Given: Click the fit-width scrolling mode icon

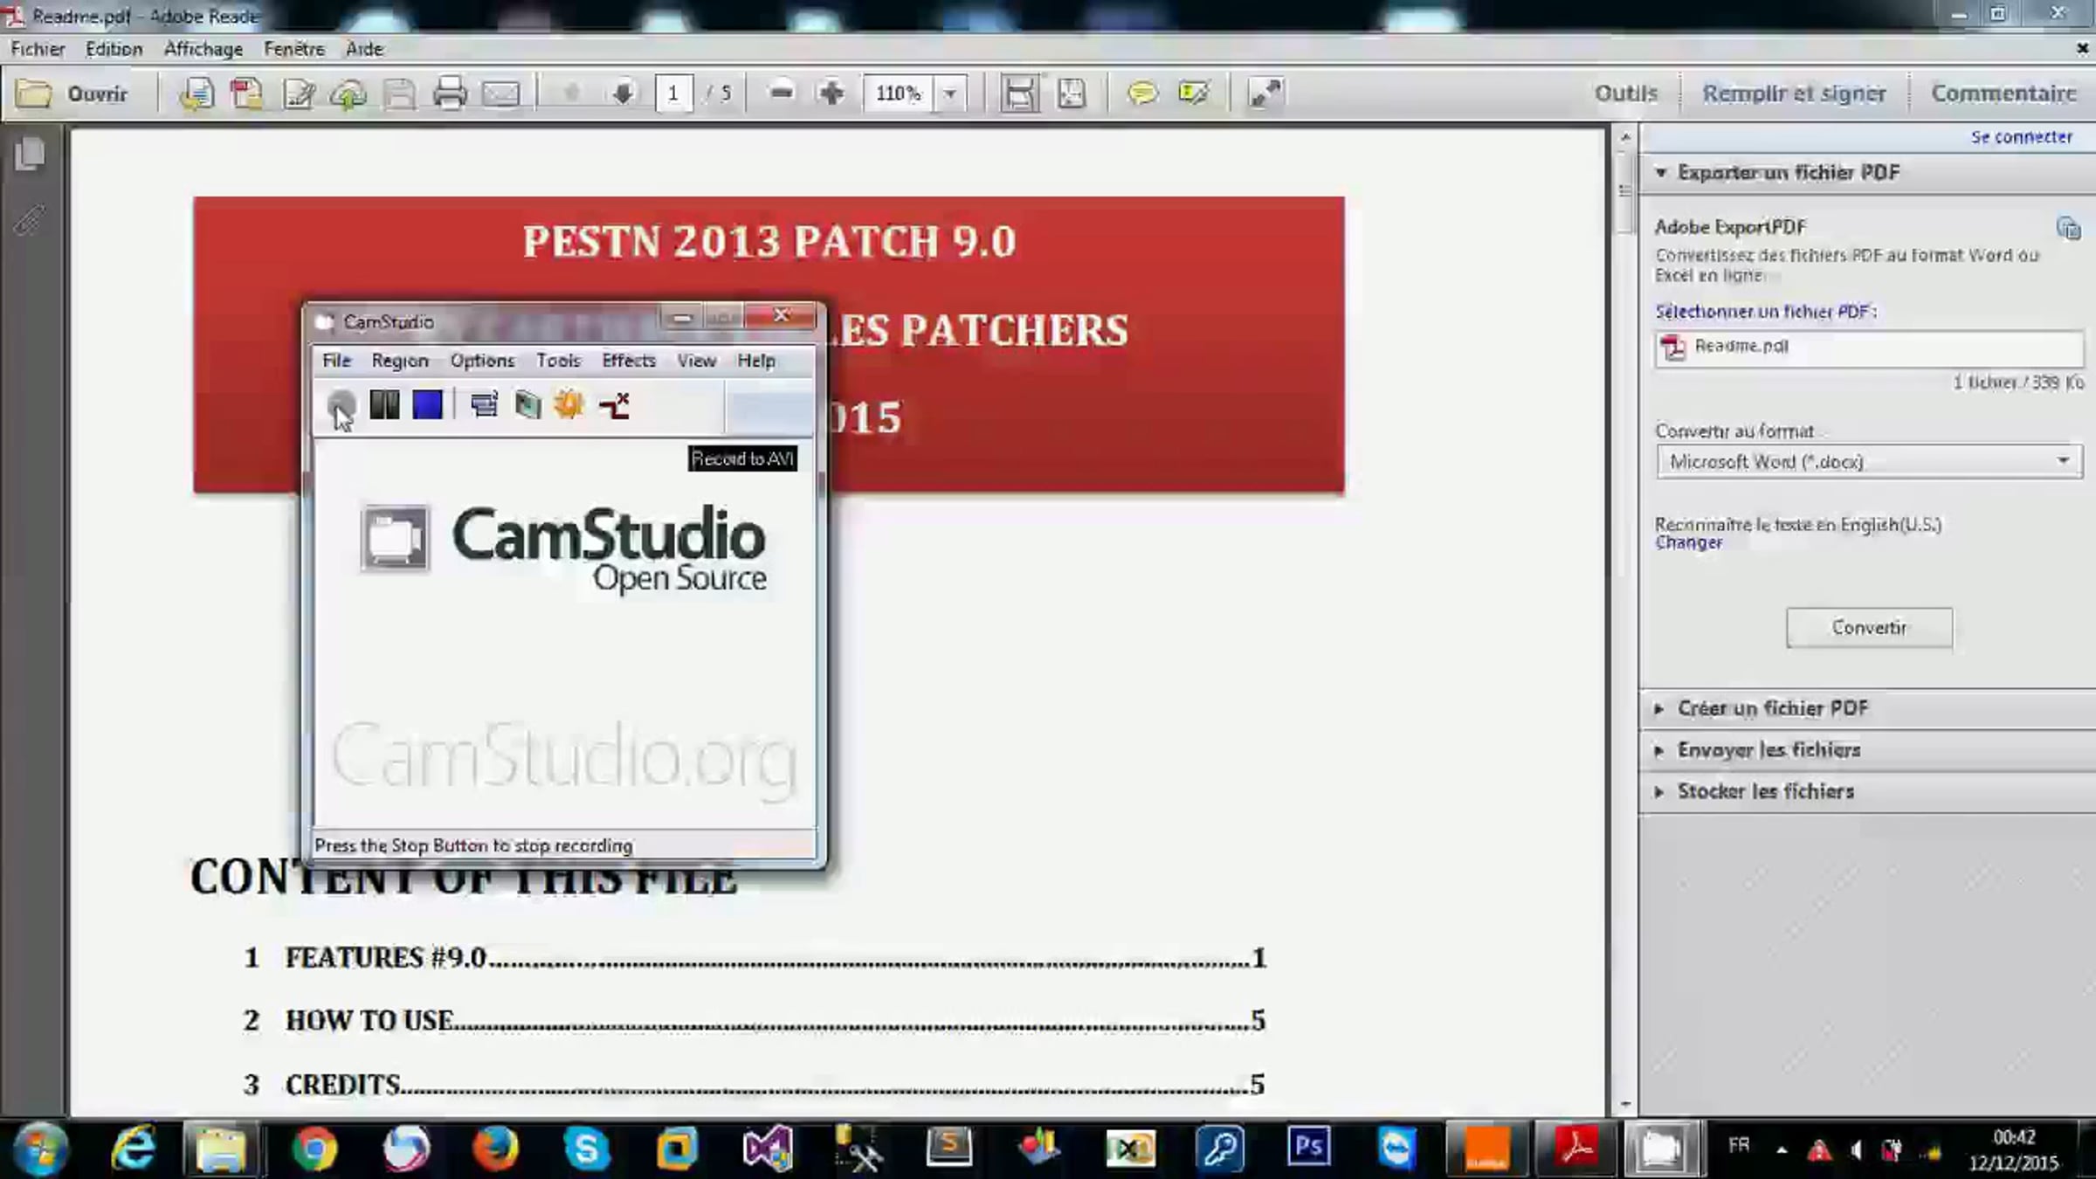Looking at the screenshot, I should (x=1019, y=93).
